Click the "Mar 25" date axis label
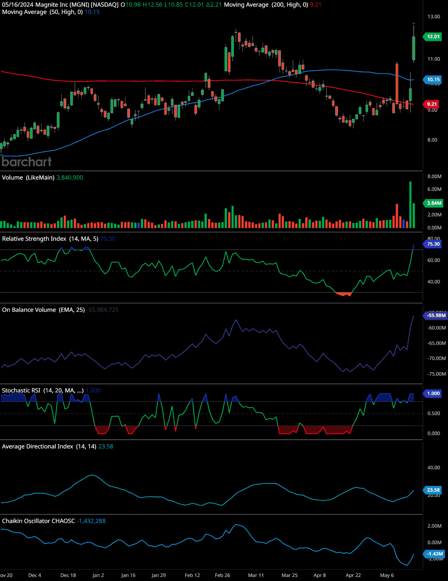Screen dimensions: 448x581 pyautogui.click(x=289, y=575)
